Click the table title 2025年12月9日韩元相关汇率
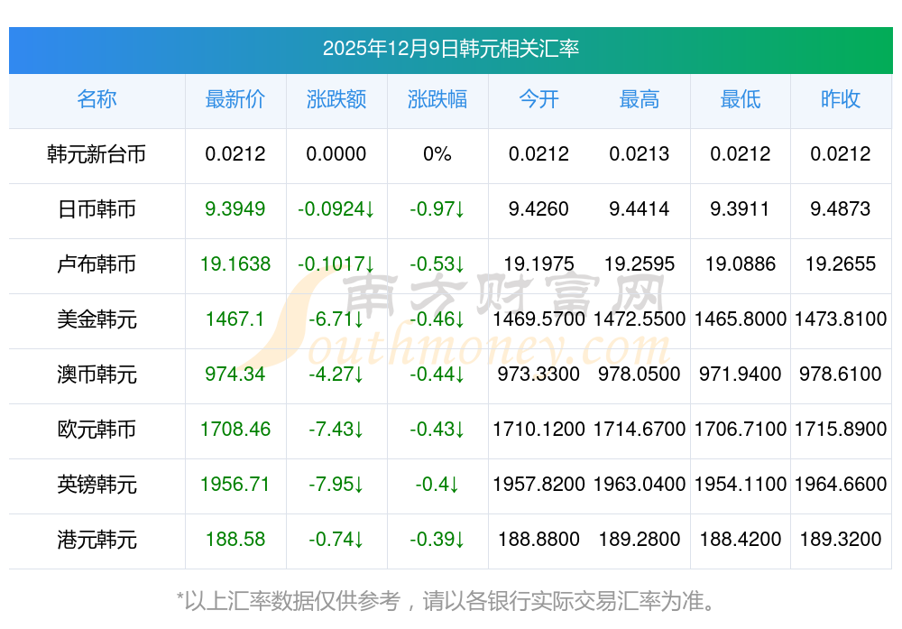 pyautogui.click(x=451, y=49)
